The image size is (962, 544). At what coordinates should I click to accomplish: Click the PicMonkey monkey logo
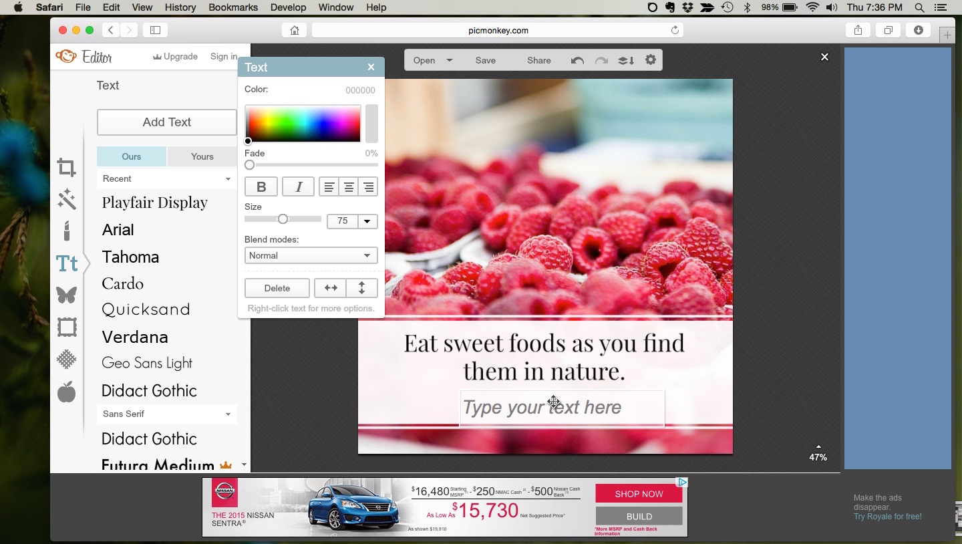point(65,57)
